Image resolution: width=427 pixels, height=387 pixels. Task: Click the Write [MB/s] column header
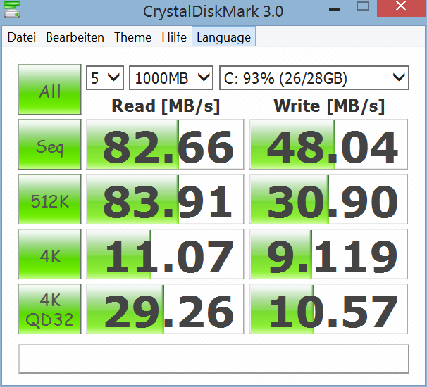[x=329, y=106]
